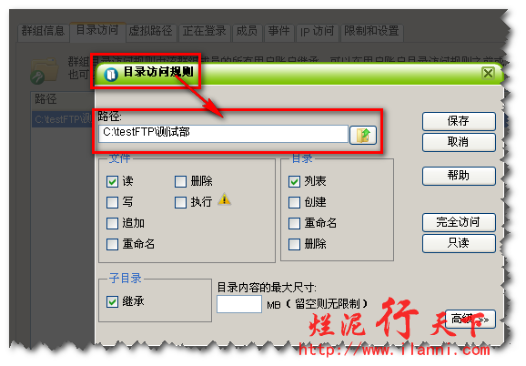Toggle the 继承 subdirectory checkbox
Screen dimensions: 526x366
(x=112, y=301)
